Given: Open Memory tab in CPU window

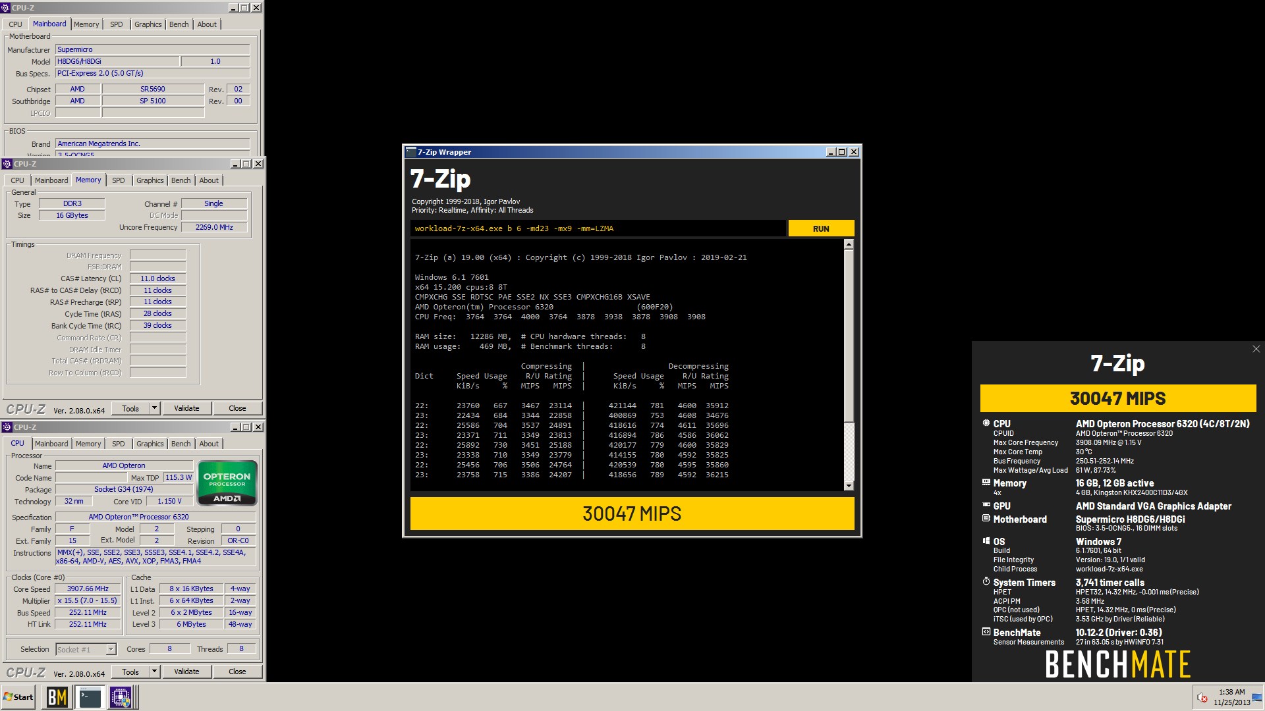Looking at the screenshot, I should (x=88, y=444).
